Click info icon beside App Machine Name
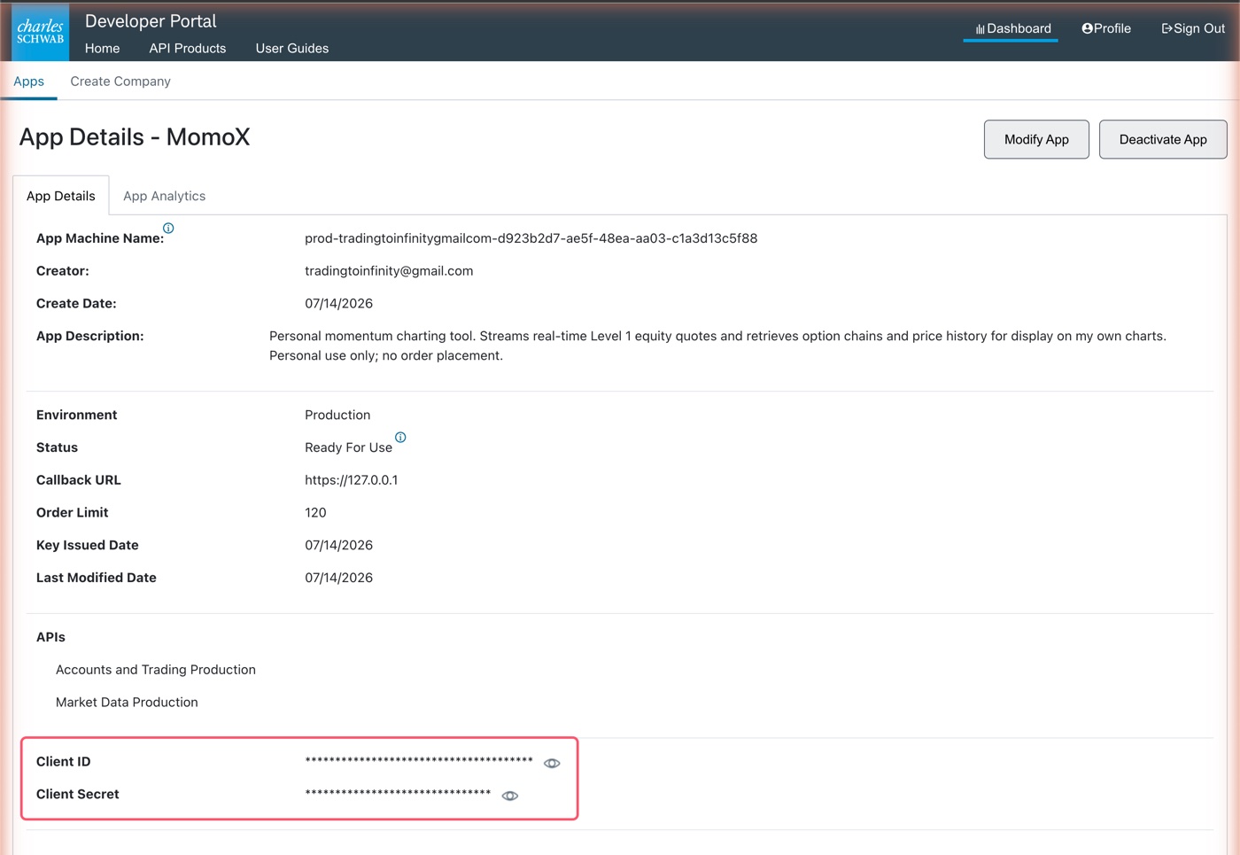1240x855 pixels. click(x=168, y=228)
